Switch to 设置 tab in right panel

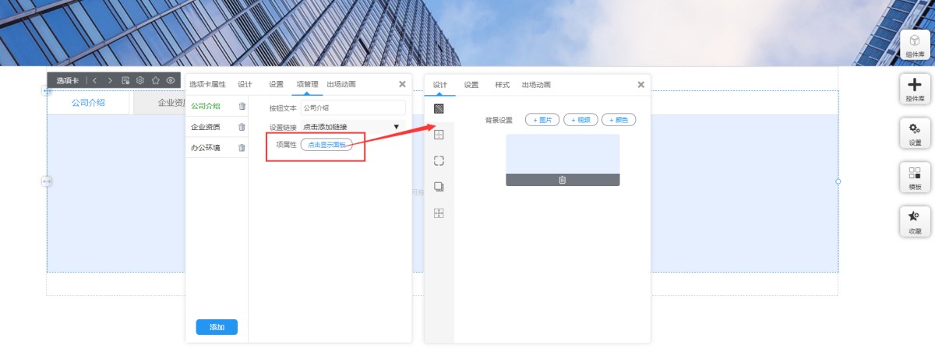[x=471, y=85]
